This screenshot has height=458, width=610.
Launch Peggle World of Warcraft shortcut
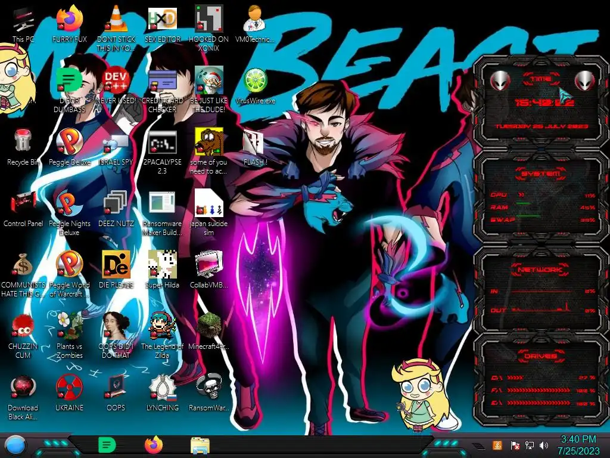(x=69, y=274)
